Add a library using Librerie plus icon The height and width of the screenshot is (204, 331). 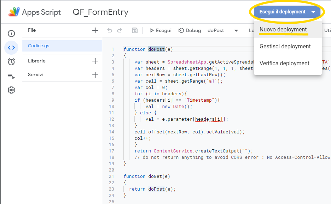tap(95, 61)
